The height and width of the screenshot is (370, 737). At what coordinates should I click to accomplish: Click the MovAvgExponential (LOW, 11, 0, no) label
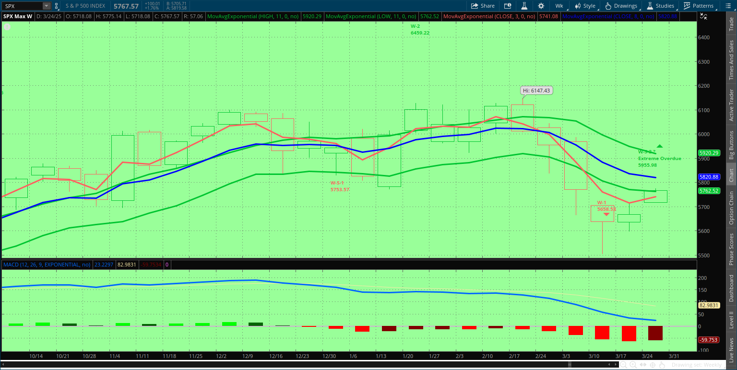coord(371,16)
